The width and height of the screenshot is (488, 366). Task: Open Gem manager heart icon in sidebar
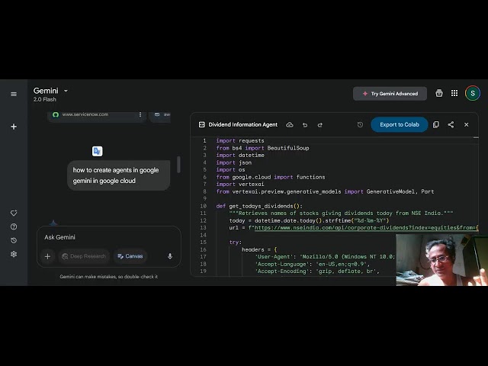(x=14, y=213)
